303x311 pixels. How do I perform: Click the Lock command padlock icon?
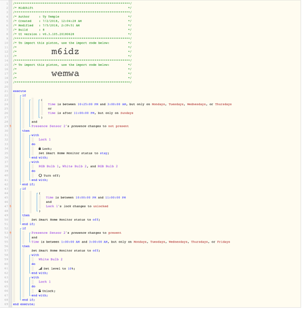click(40, 149)
